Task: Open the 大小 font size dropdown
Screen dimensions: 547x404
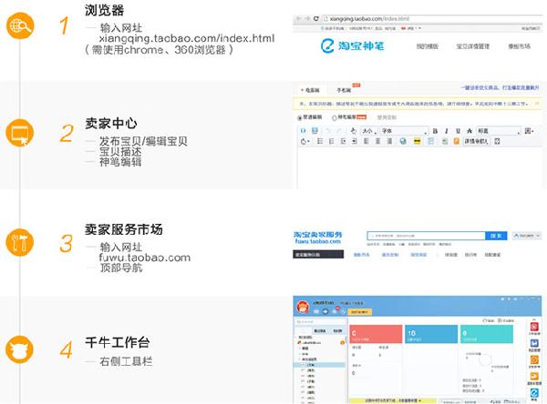Action: (367, 131)
